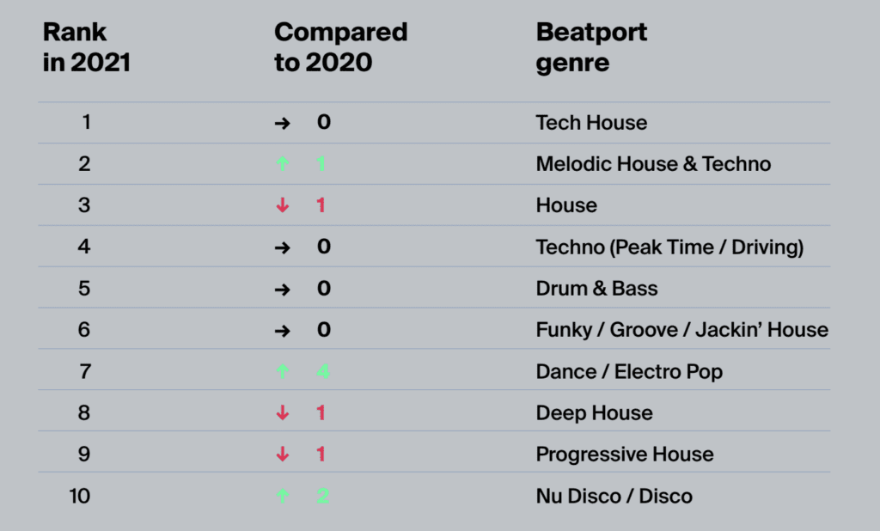Select the Melodic House & Techno genre
Viewport: 880px width, 531px height.
(653, 164)
